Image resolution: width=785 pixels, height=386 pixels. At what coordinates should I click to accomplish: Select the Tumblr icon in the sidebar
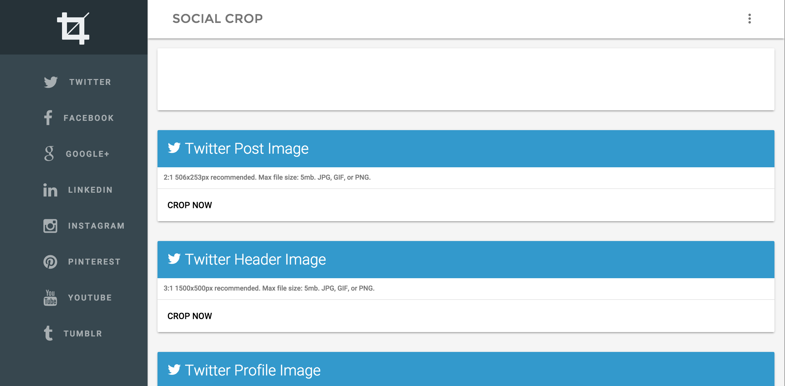tap(49, 334)
